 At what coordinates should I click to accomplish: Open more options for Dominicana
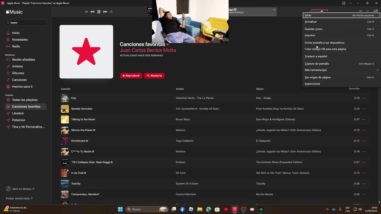[x=364, y=141]
